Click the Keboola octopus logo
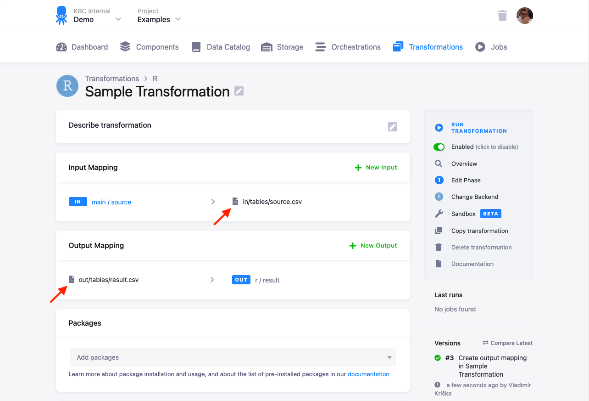 click(61, 15)
